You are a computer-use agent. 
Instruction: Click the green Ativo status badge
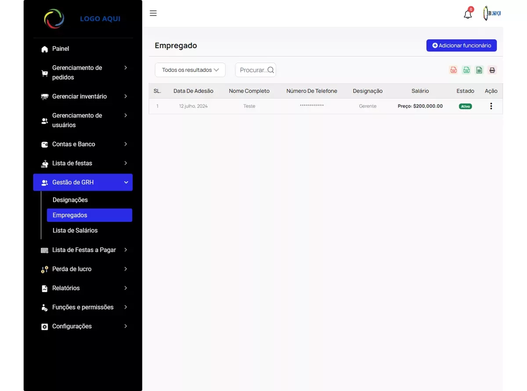tap(465, 106)
